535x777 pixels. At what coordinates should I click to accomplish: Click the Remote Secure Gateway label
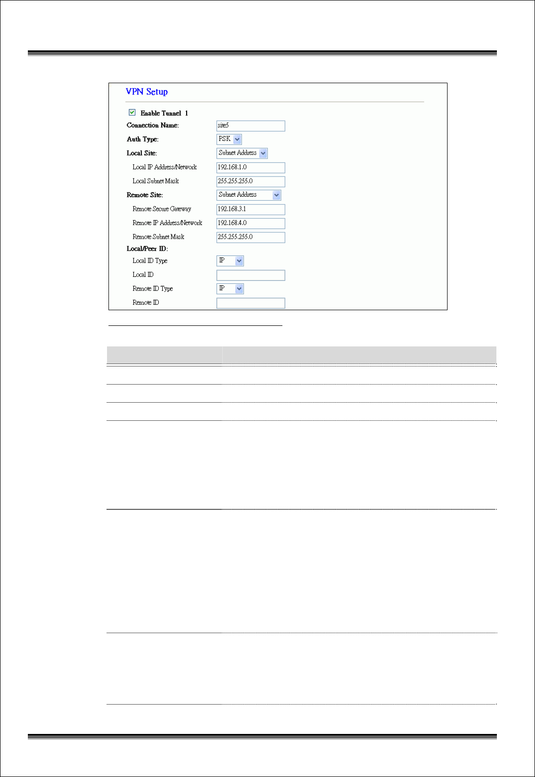pyautogui.click(x=162, y=209)
